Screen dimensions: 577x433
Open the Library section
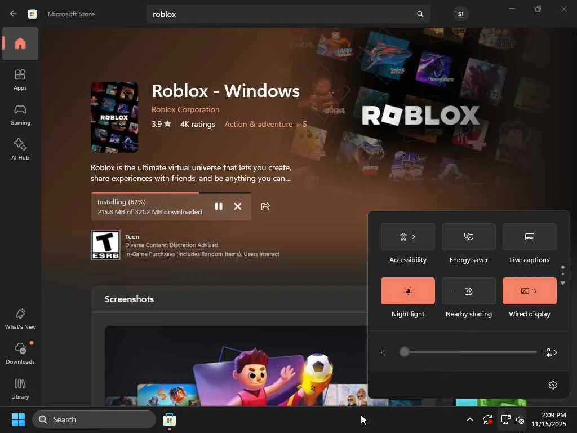click(x=20, y=388)
